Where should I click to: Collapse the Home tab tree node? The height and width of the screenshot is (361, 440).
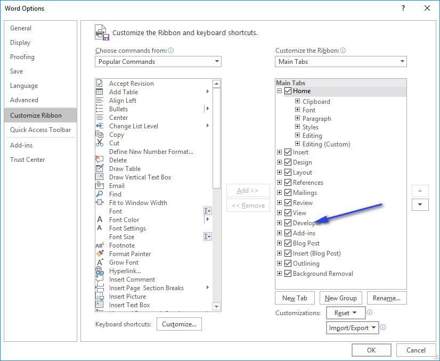[x=279, y=91]
